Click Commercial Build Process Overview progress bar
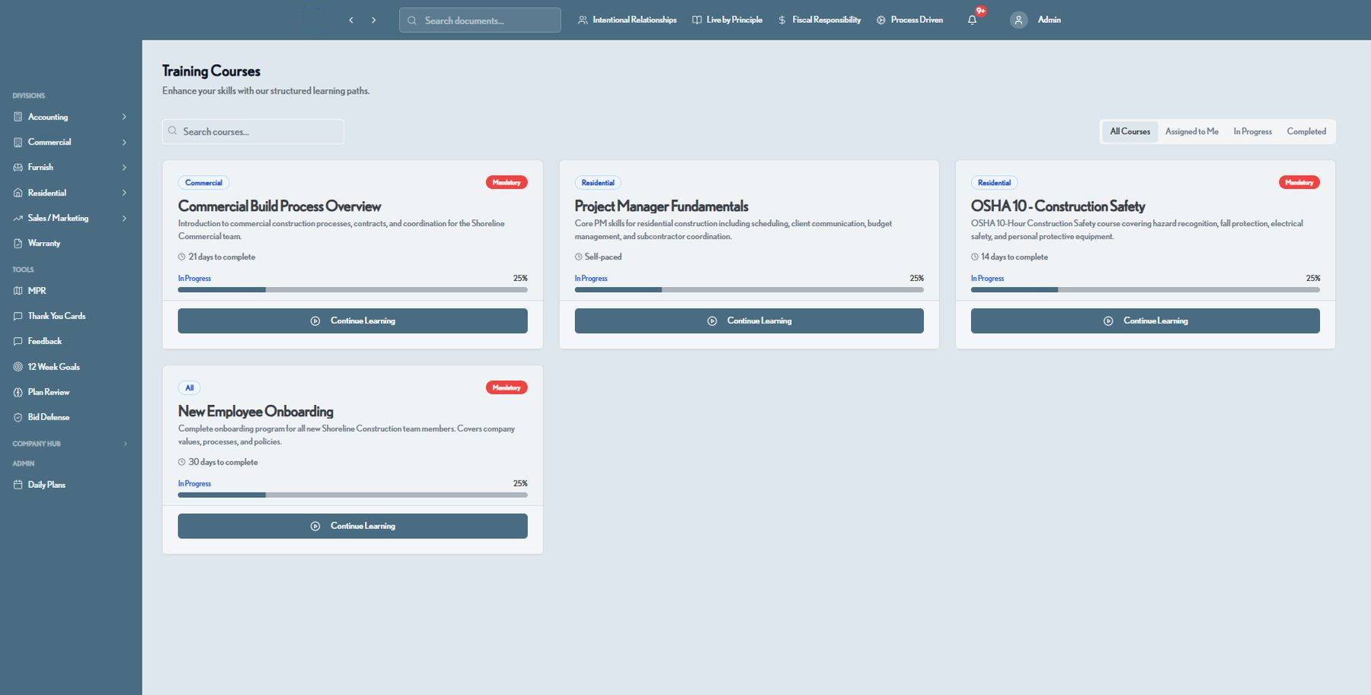This screenshot has height=695, width=1371. (353, 290)
